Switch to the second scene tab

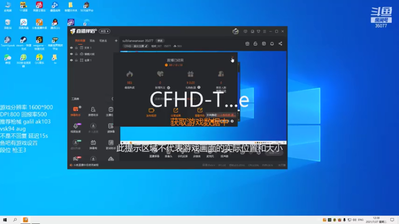click(92, 41)
